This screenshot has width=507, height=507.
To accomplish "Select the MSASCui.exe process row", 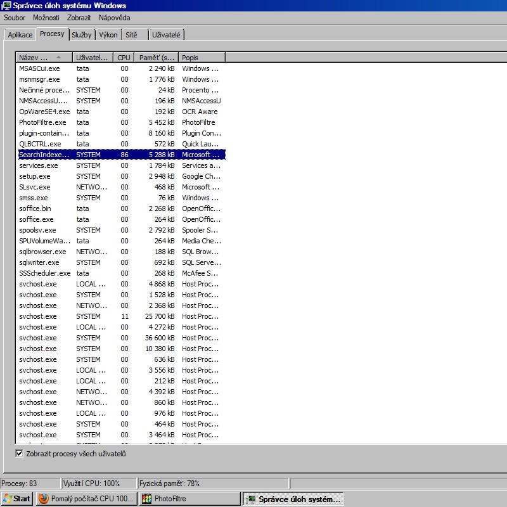I will (x=122, y=68).
